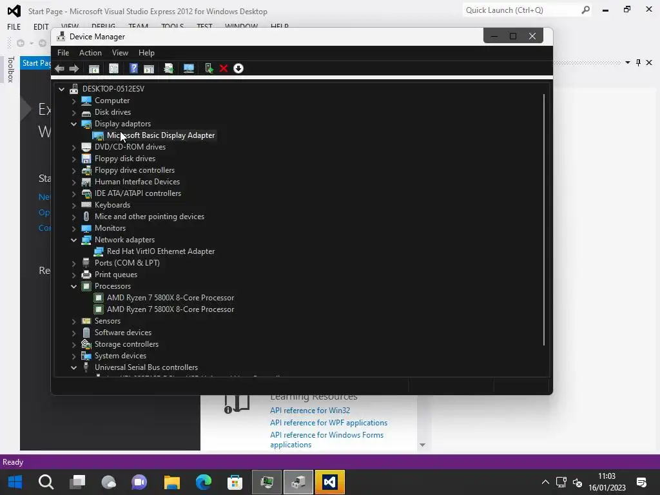Toggle the Show/Hide Action Pane toolbar icon

coord(149,68)
